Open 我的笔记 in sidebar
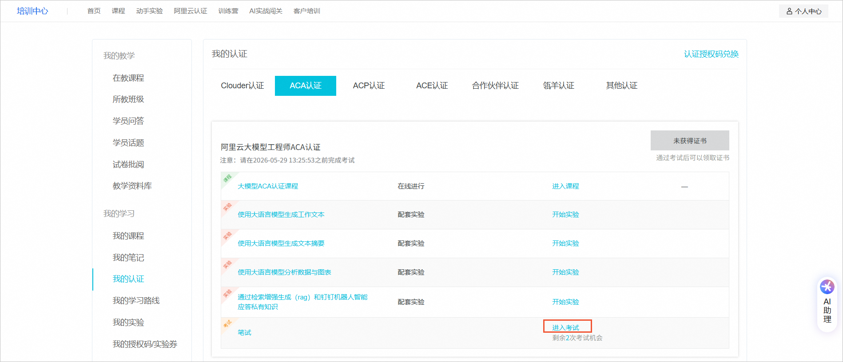 [x=128, y=258]
